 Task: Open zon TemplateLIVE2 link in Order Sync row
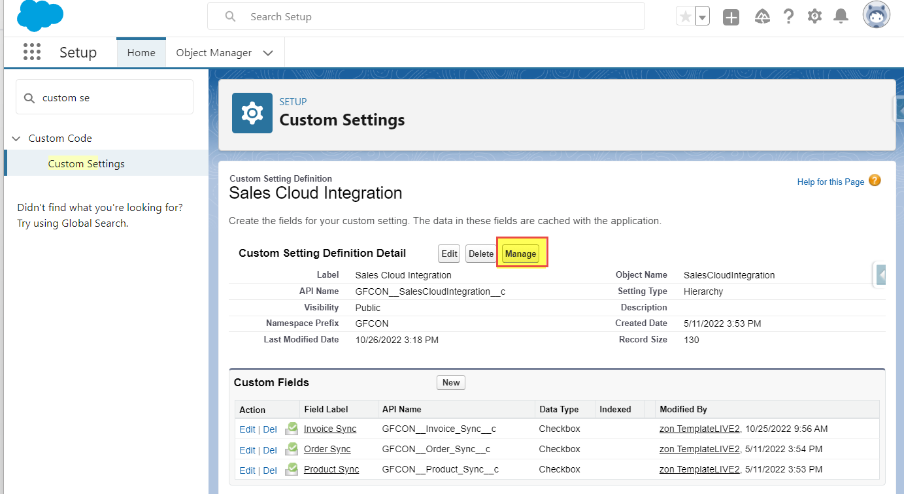point(699,449)
